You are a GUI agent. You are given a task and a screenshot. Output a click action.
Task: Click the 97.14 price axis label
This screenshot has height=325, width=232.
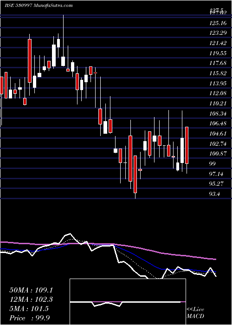(x=217, y=174)
